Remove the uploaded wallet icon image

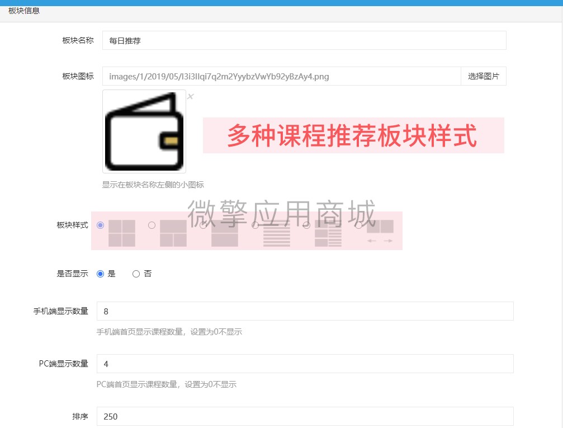(x=190, y=96)
